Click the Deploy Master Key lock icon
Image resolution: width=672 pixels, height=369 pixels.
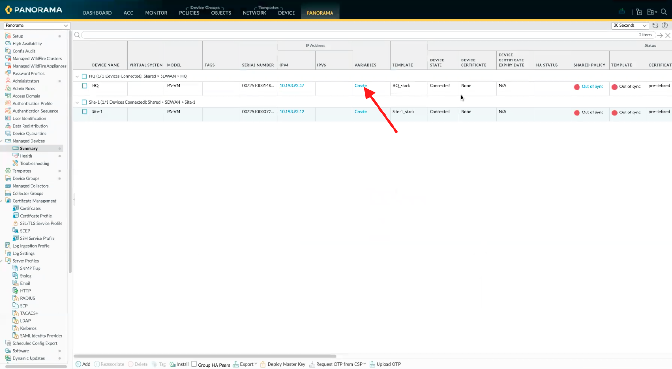point(263,364)
